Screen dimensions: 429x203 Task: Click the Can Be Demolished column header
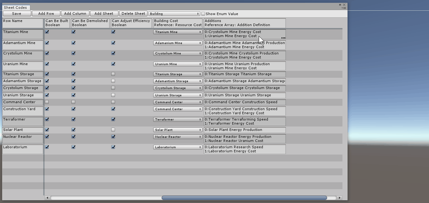point(90,23)
